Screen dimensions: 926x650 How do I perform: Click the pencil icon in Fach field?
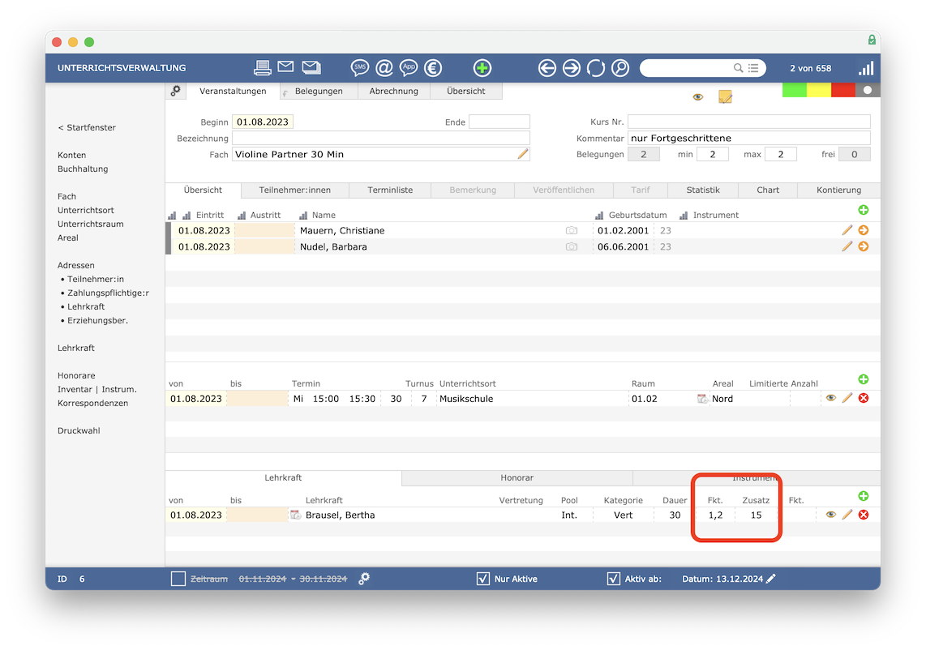coord(523,154)
